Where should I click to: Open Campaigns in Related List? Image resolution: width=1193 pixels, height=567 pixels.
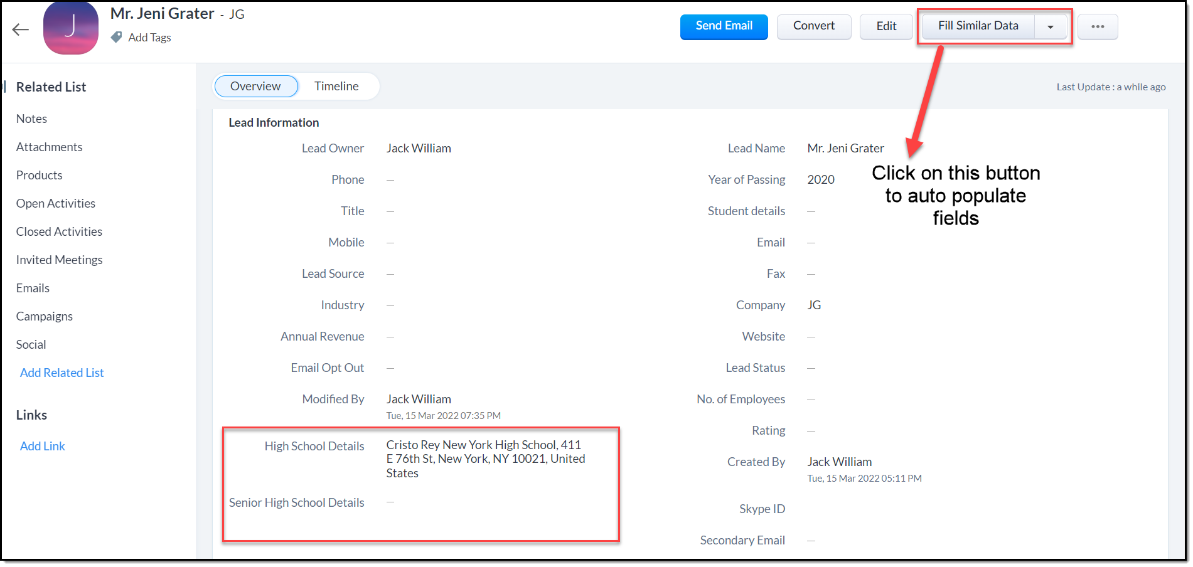click(x=45, y=316)
